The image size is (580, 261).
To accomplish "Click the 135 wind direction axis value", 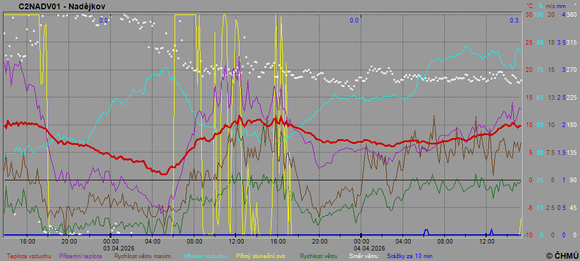I will [x=571, y=153].
